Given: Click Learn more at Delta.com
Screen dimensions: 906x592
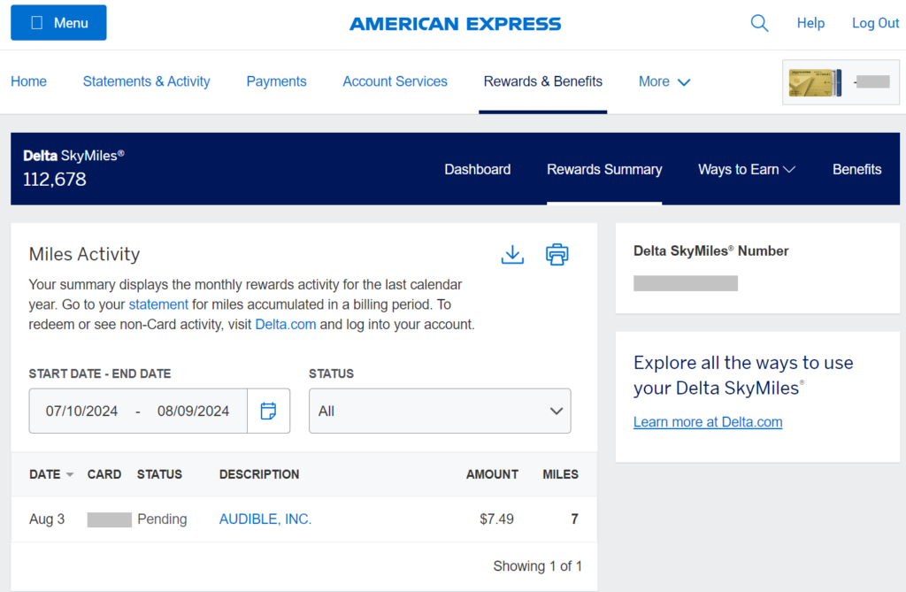Looking at the screenshot, I should click(707, 421).
